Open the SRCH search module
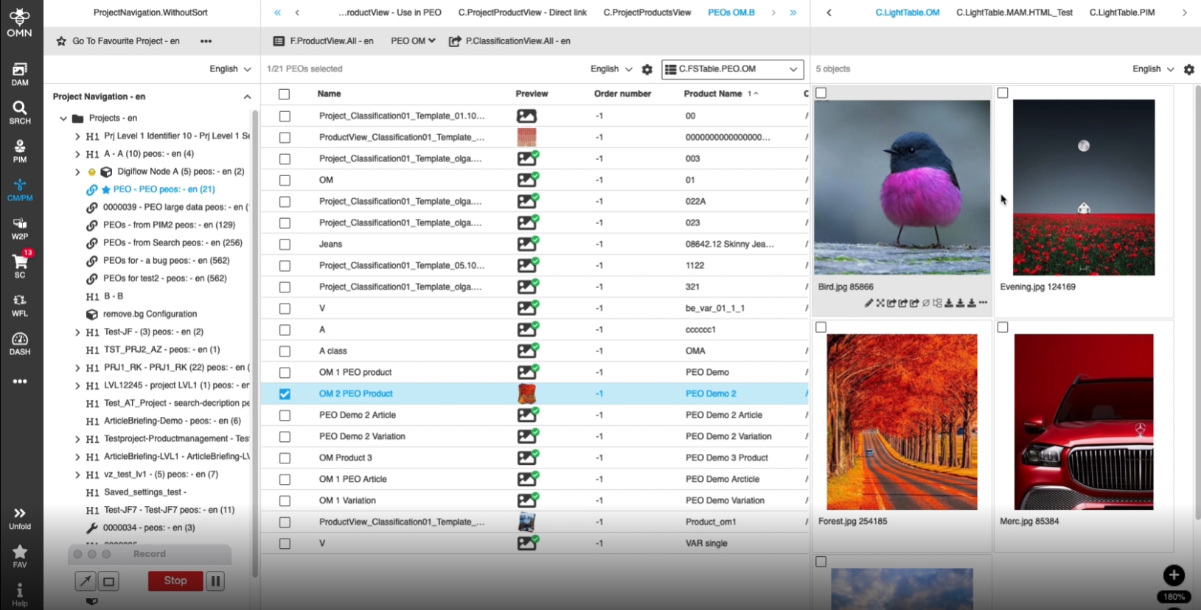Screen dimensions: 1201x610 20,112
